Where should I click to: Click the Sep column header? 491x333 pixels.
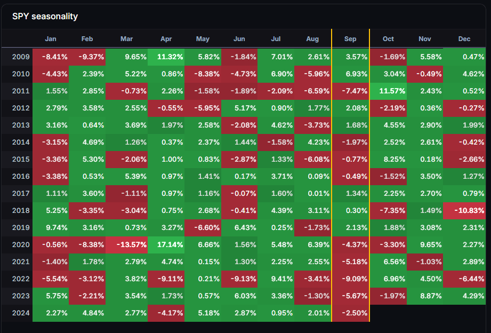click(350, 39)
